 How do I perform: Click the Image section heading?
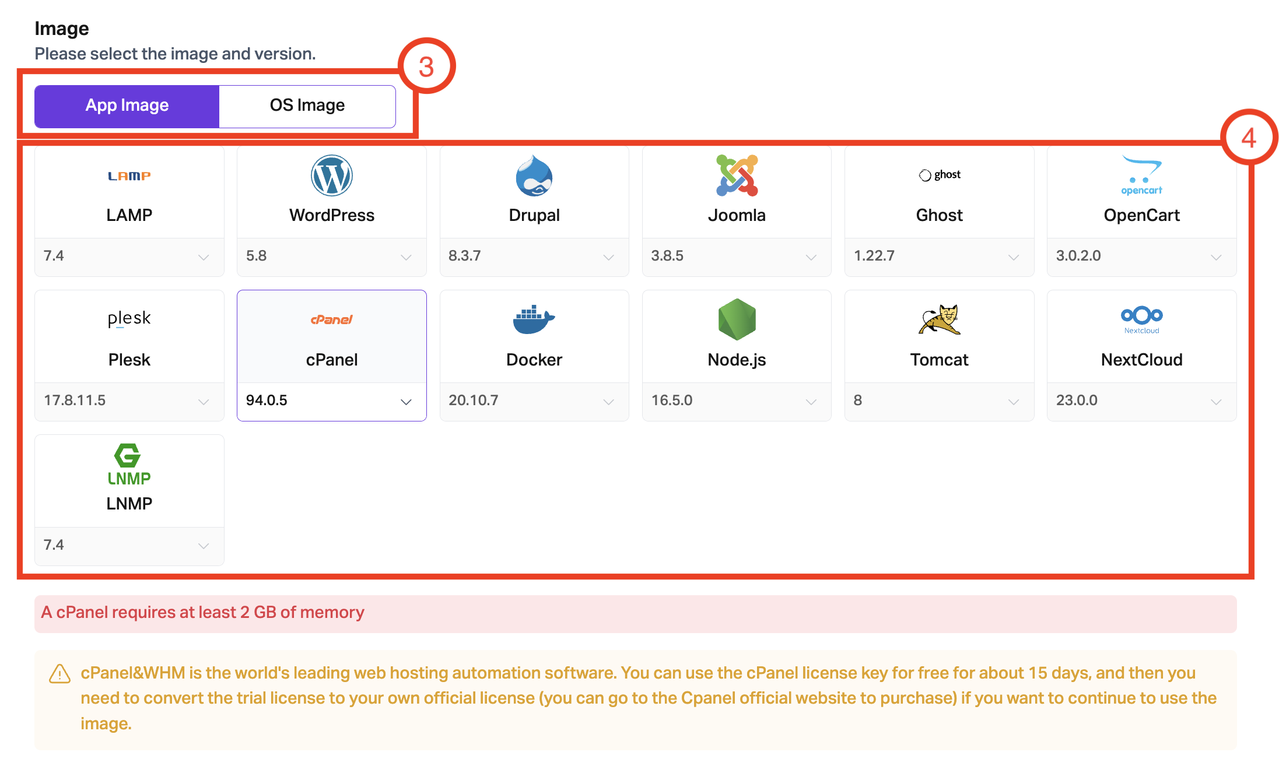[x=62, y=29]
